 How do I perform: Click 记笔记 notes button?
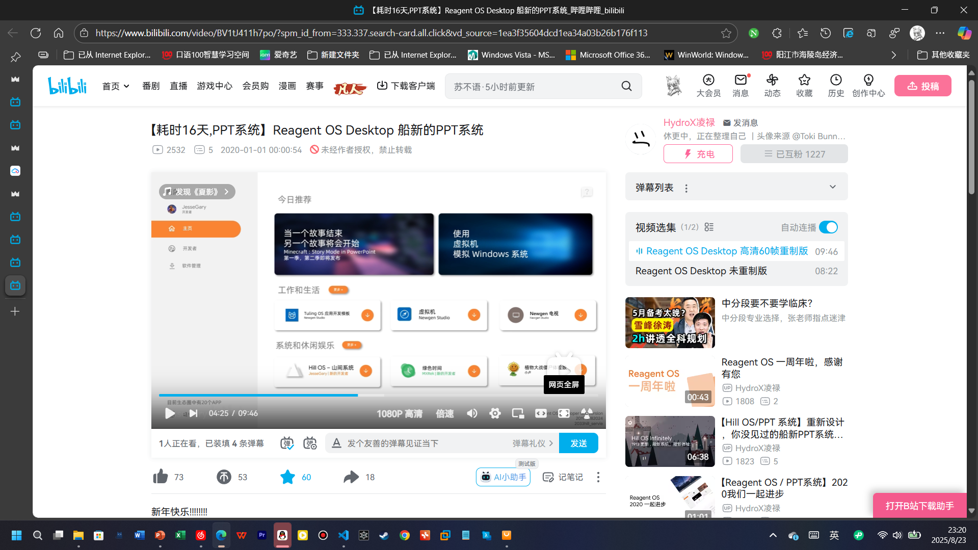coord(563,477)
